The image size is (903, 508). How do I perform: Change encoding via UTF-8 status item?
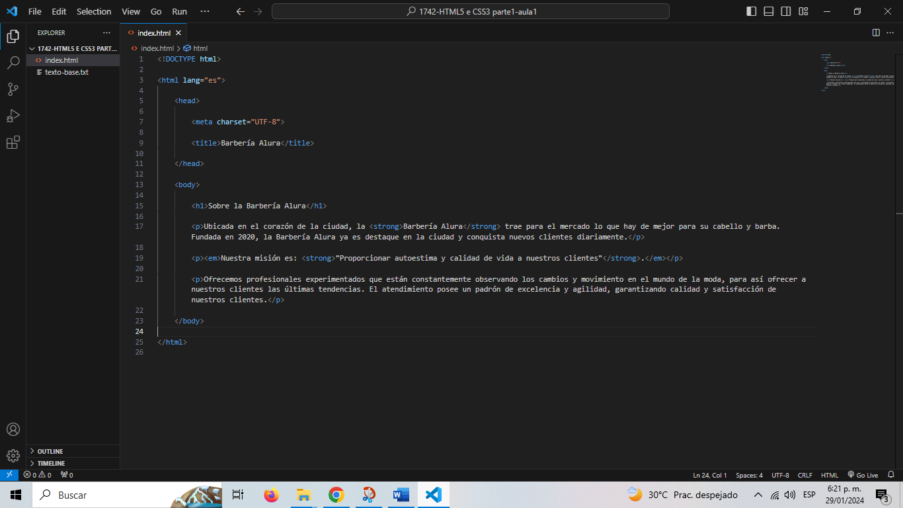click(x=780, y=475)
